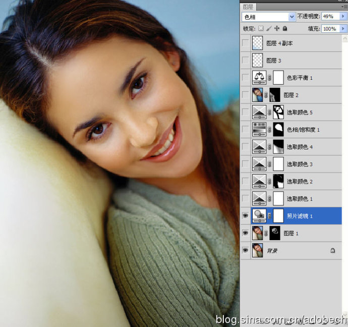Show the 选取颜色 1 layer
The image size is (348, 327).
point(246,198)
